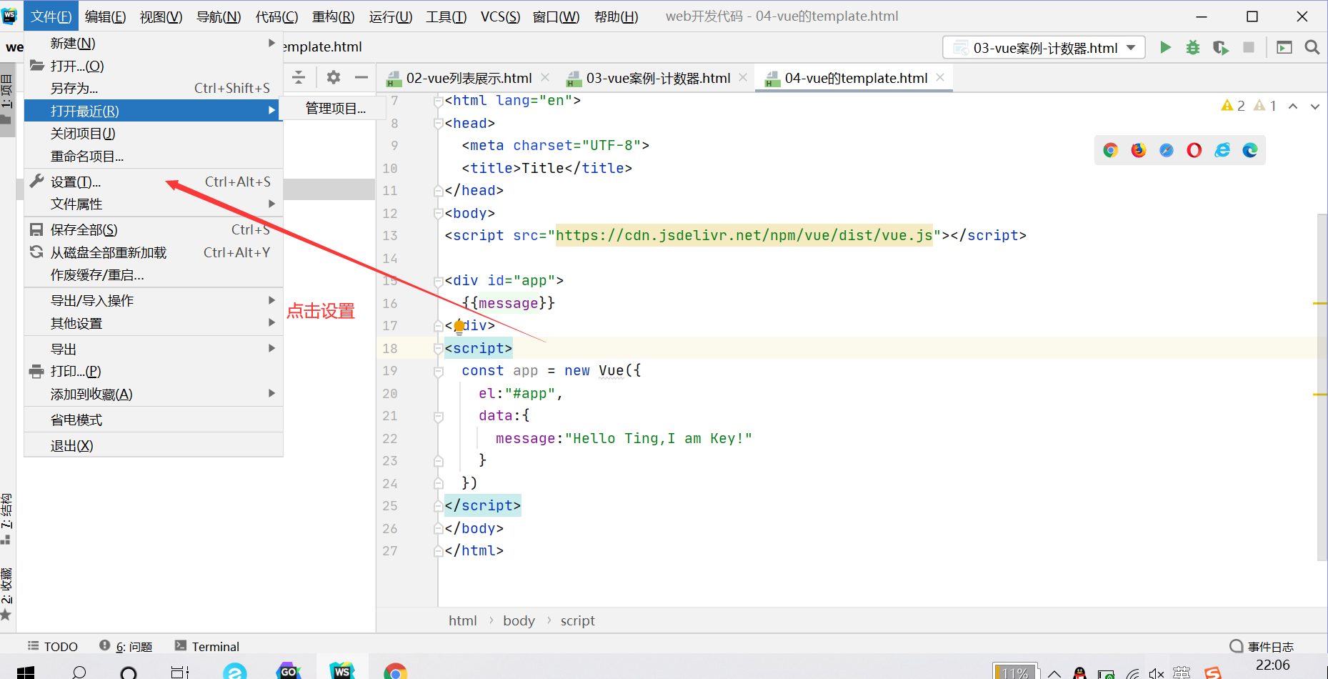Click the intention lightbulb on line 17

click(459, 327)
